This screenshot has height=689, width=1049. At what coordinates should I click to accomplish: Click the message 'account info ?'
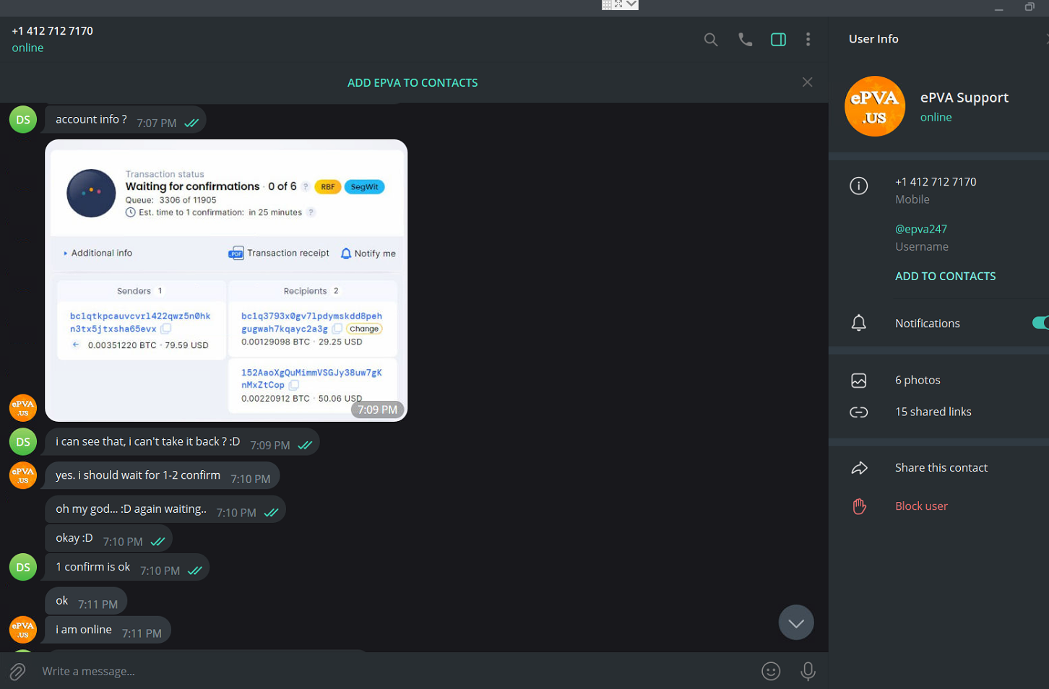pyautogui.click(x=126, y=120)
